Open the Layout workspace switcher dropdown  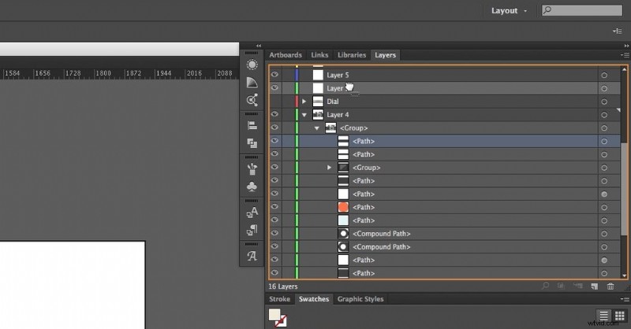509,11
